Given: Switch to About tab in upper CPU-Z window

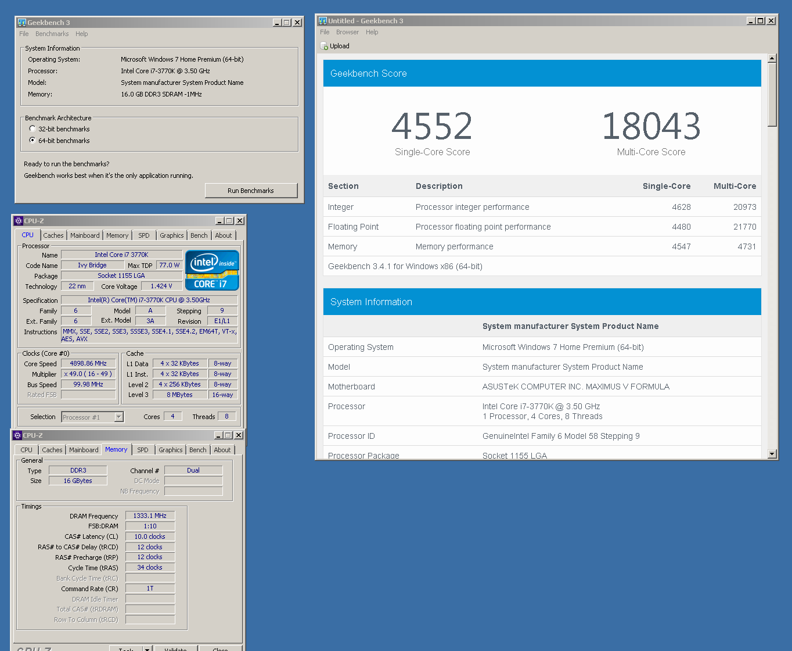Looking at the screenshot, I should [x=224, y=235].
